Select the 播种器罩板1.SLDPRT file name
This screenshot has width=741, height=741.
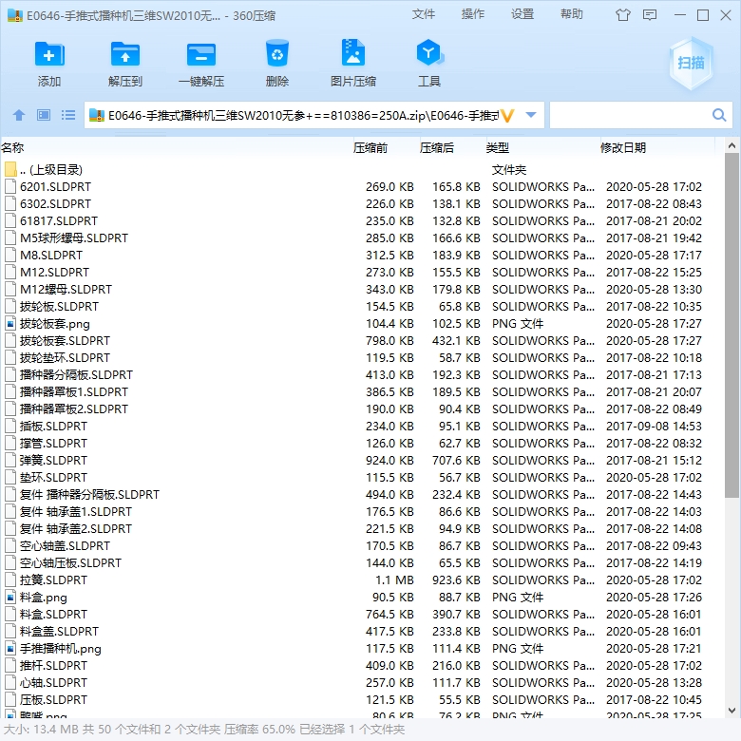74,391
